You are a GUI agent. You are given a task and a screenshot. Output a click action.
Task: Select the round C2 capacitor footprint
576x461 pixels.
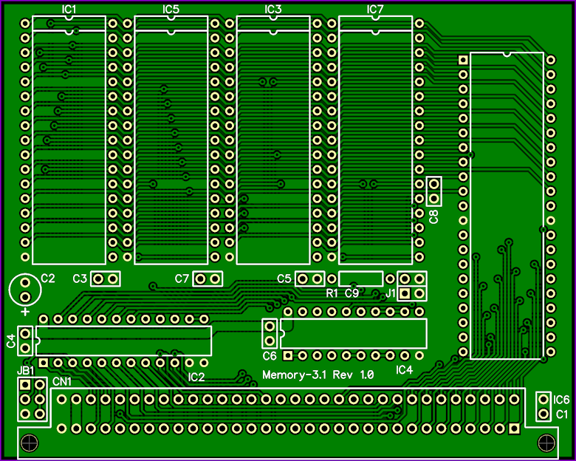(x=25, y=290)
